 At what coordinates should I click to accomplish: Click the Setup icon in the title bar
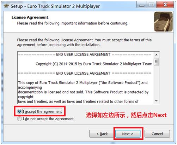click(6, 6)
